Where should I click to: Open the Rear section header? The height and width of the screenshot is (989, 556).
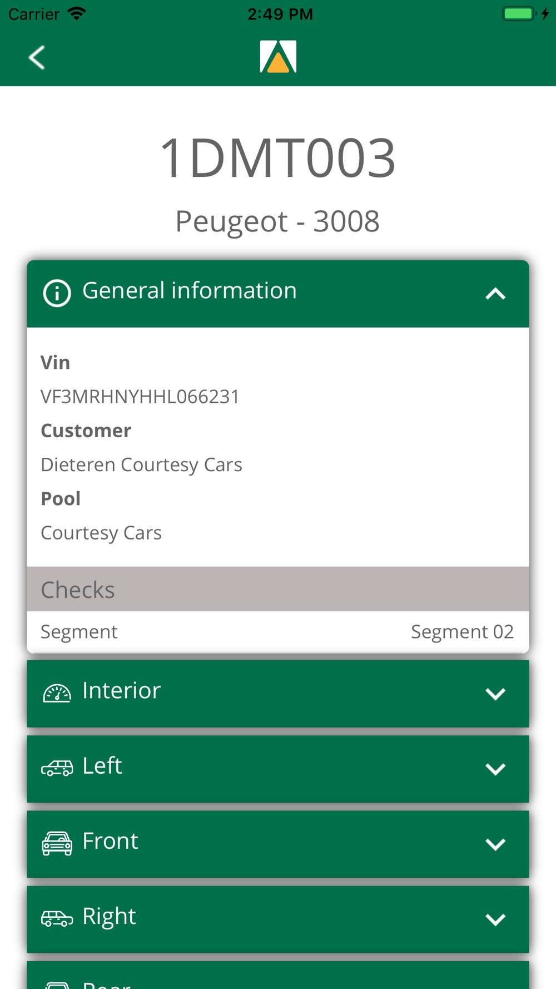click(x=278, y=975)
